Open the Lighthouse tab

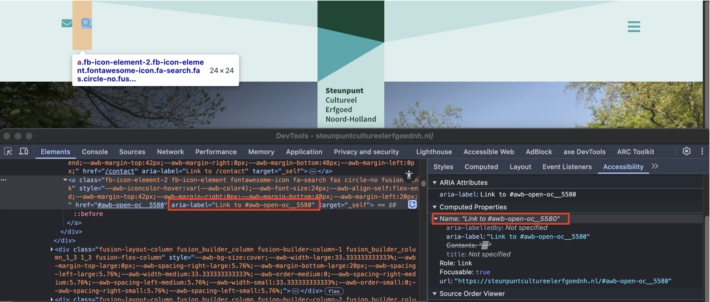point(434,152)
